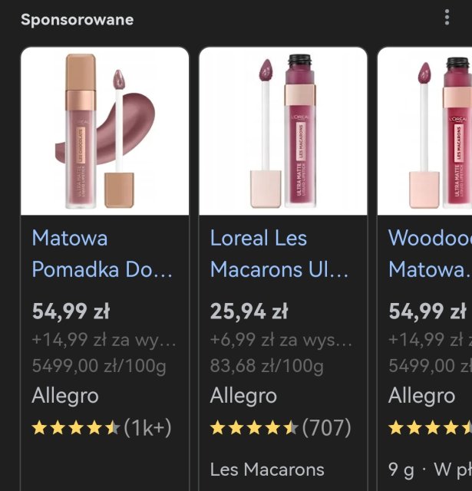Click Allegro seller on the third card

click(x=422, y=396)
